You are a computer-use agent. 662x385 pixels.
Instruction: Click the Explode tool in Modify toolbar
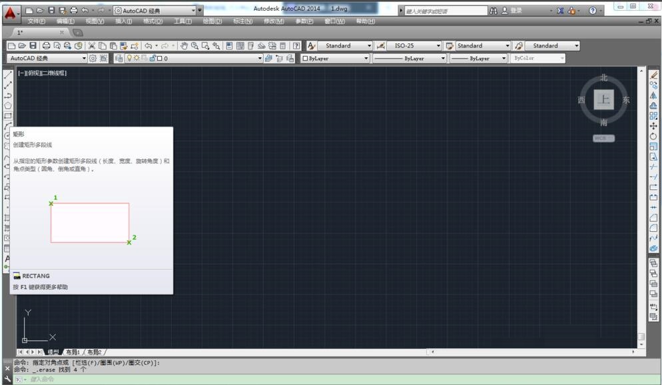tap(653, 248)
